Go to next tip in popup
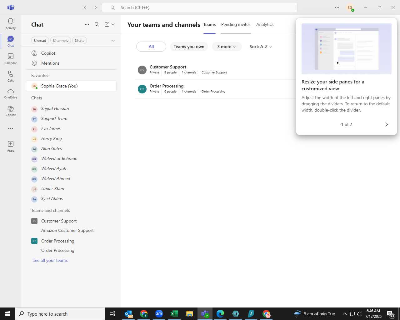The image size is (400, 320). (387, 124)
